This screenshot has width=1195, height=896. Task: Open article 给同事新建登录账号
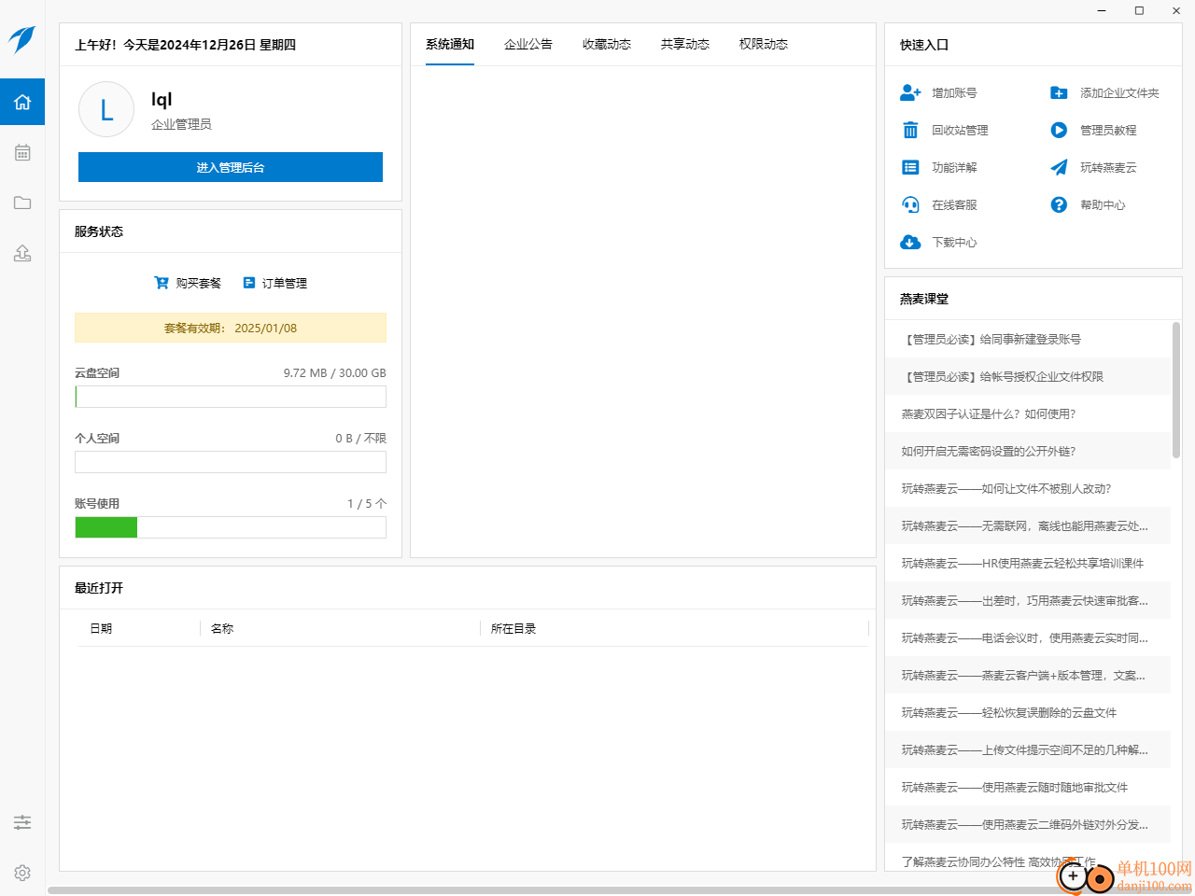tap(1028, 339)
